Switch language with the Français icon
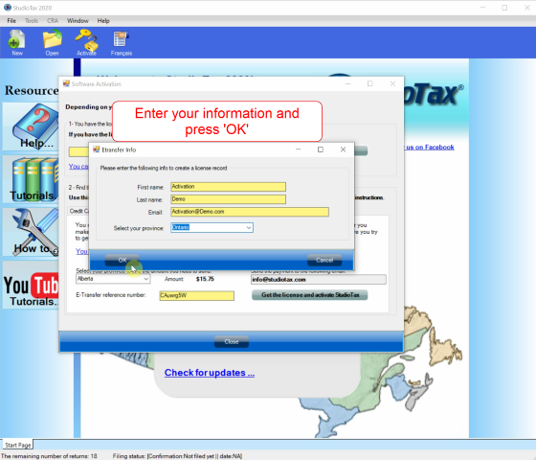 click(121, 43)
